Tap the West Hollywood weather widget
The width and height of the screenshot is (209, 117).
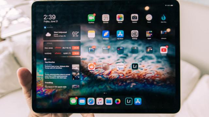[x=62, y=33]
